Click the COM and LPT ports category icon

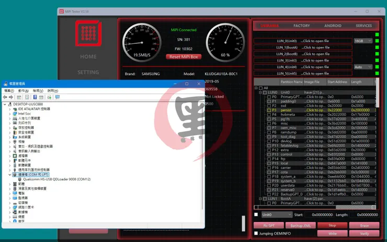[x=15, y=175]
